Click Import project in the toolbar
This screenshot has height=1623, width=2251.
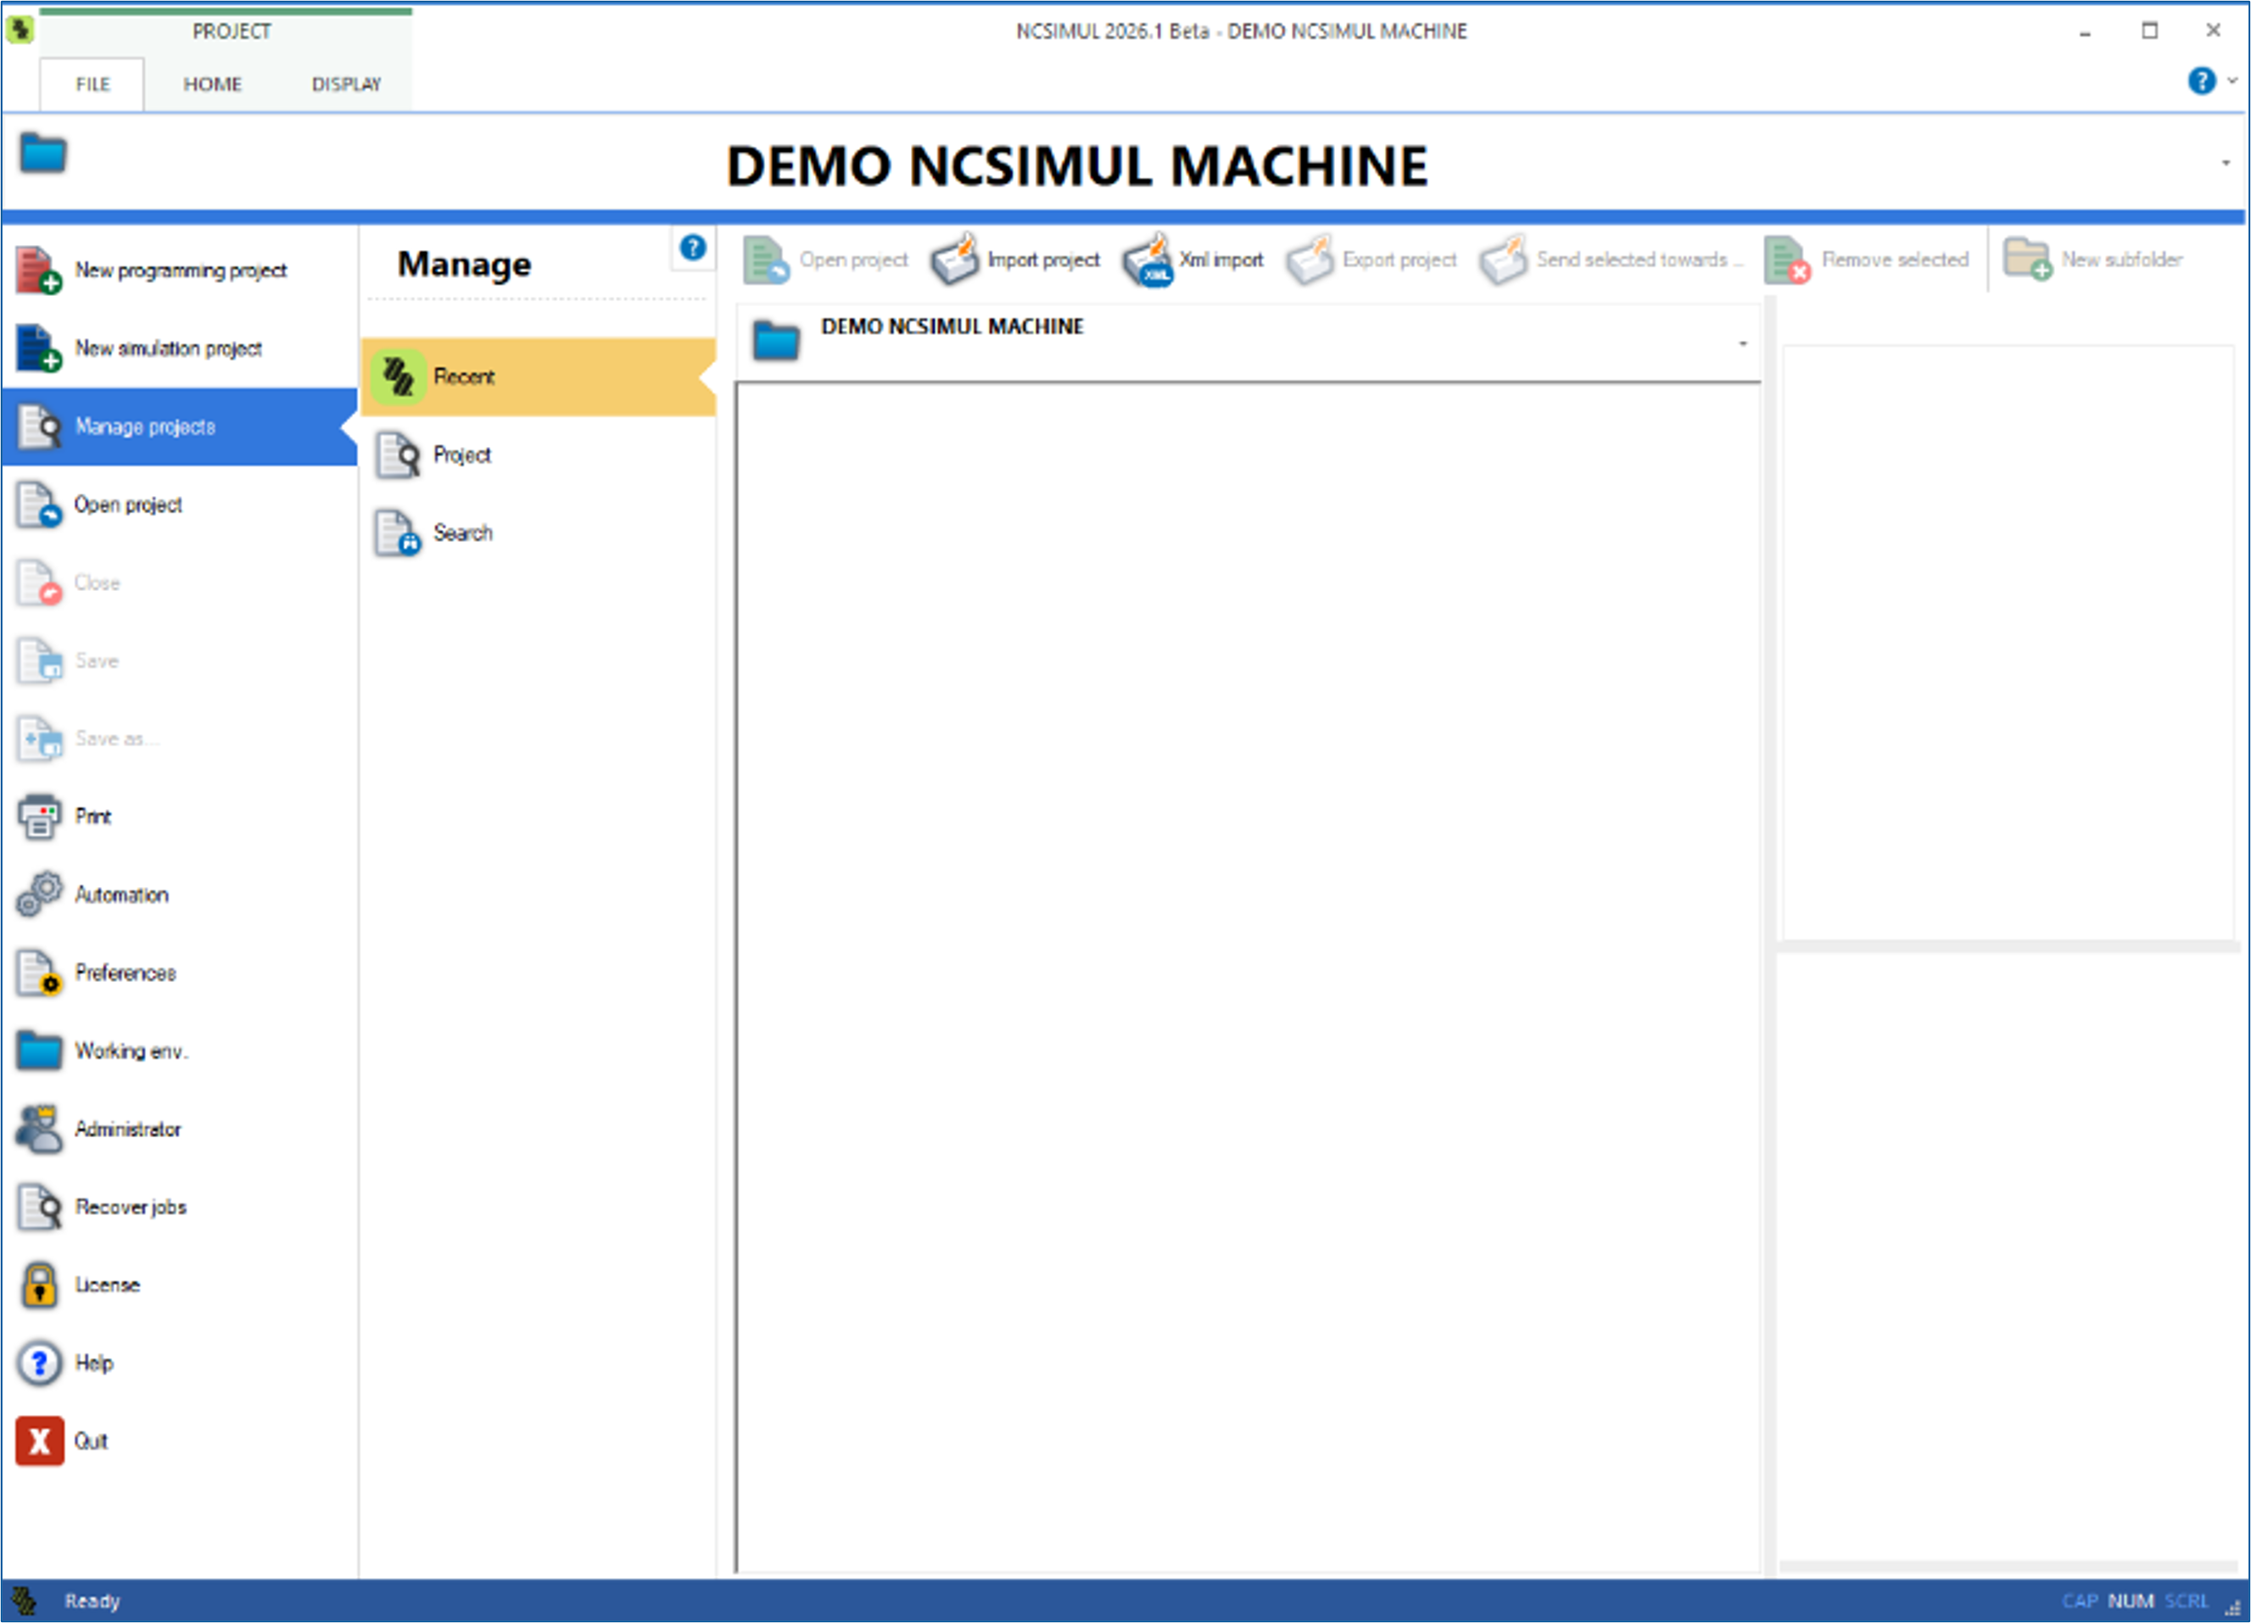[x=1015, y=260]
